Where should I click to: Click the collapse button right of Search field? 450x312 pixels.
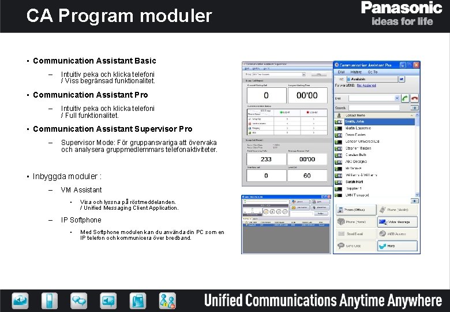[414, 107]
